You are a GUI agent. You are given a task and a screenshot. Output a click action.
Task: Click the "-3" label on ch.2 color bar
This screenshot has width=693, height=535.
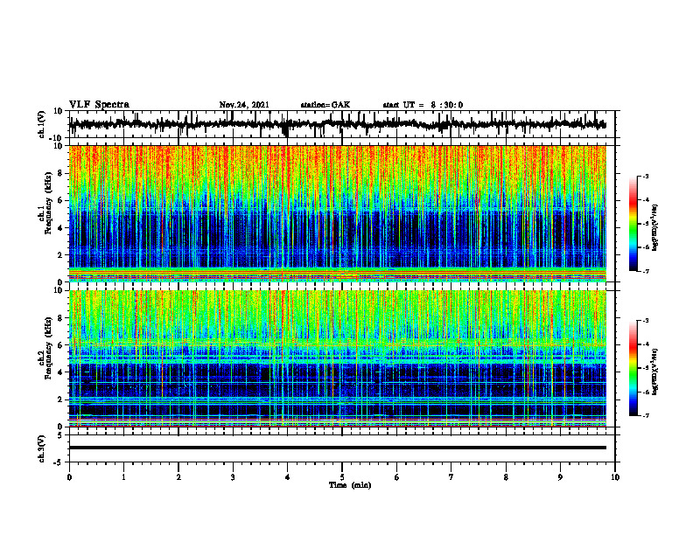point(646,321)
